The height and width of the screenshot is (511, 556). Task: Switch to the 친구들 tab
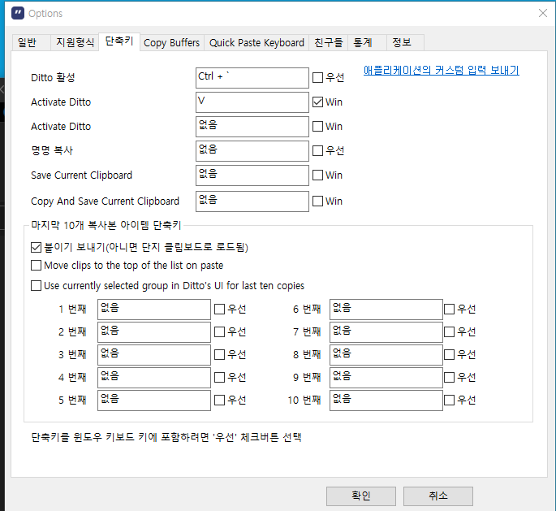pos(329,42)
